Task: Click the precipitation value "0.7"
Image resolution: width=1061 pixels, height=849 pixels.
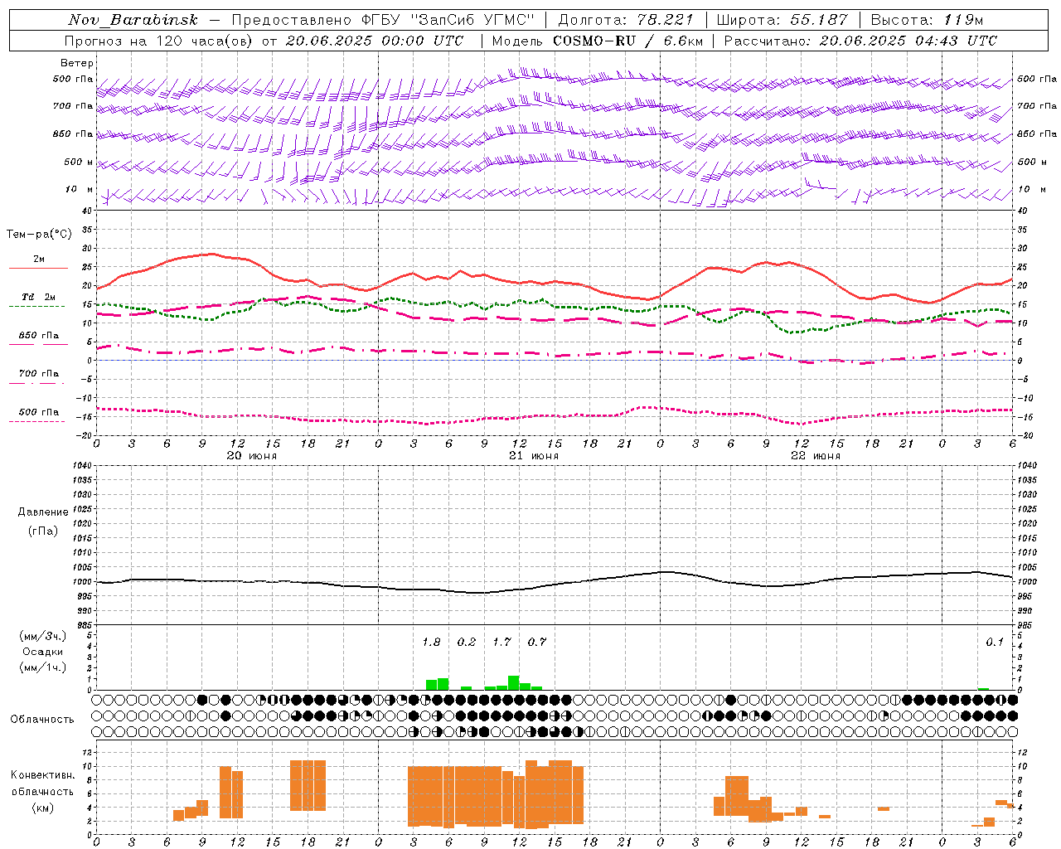Action: click(537, 643)
